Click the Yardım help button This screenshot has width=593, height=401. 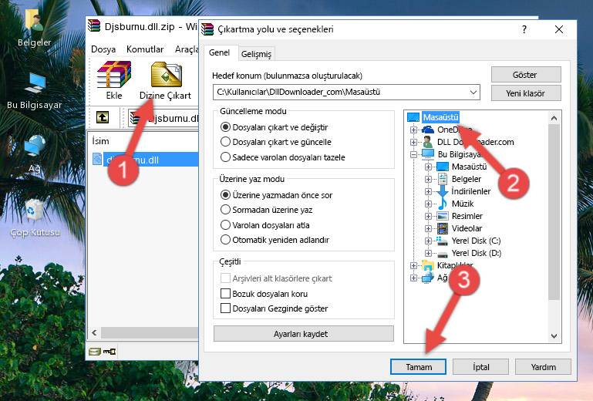point(543,367)
